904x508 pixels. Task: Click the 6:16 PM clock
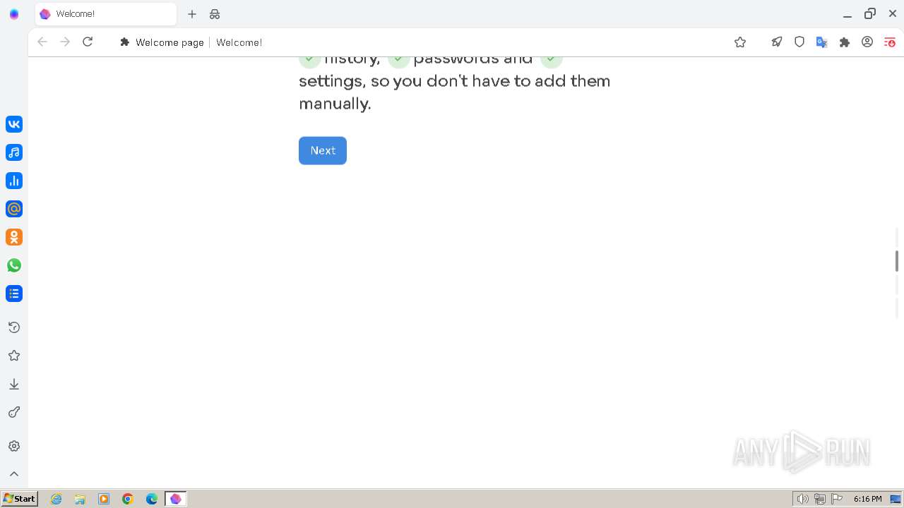[x=867, y=499]
